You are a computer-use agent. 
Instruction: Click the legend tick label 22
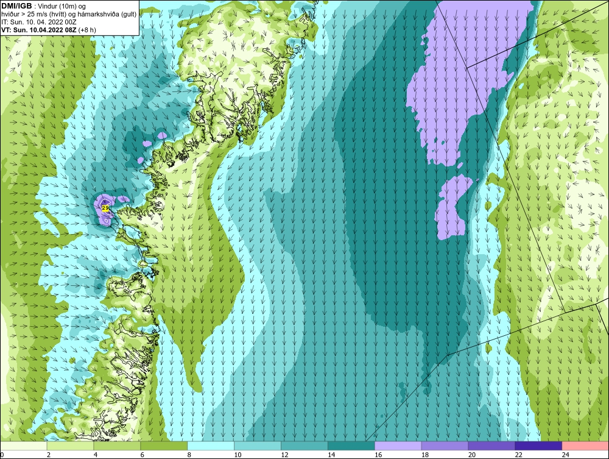point(518,455)
